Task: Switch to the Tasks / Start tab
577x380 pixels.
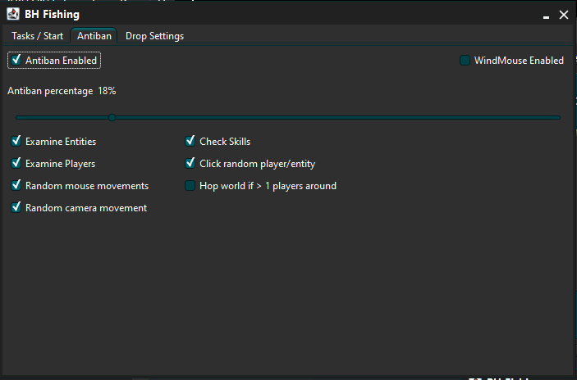Action: 37,36
